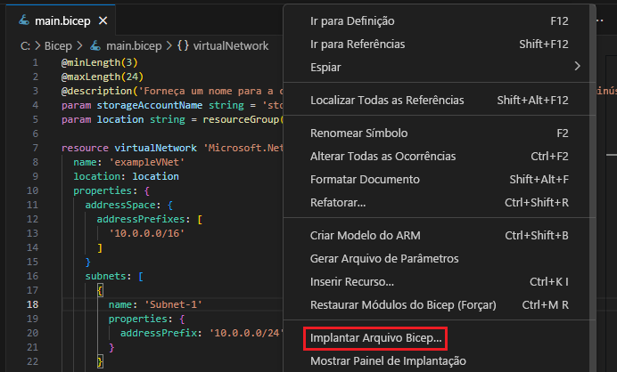The width and height of the screenshot is (617, 372).
Task: Choose Ir para Referências
Action: pos(440,44)
